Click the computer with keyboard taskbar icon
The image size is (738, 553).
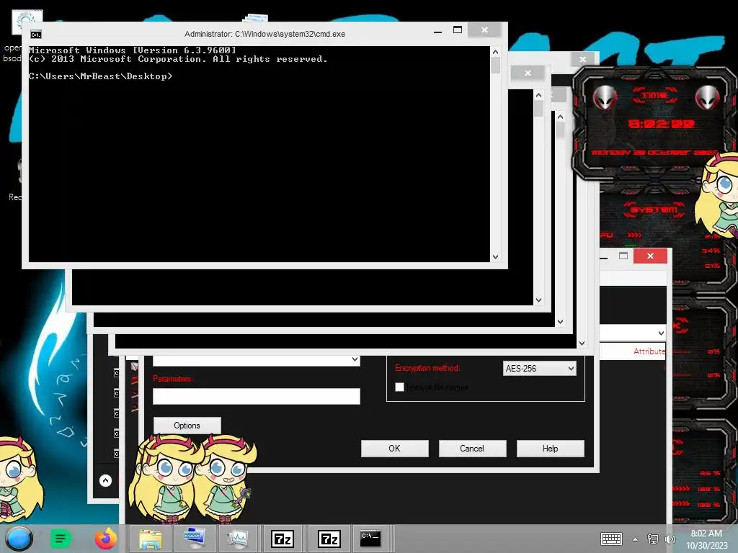194,539
